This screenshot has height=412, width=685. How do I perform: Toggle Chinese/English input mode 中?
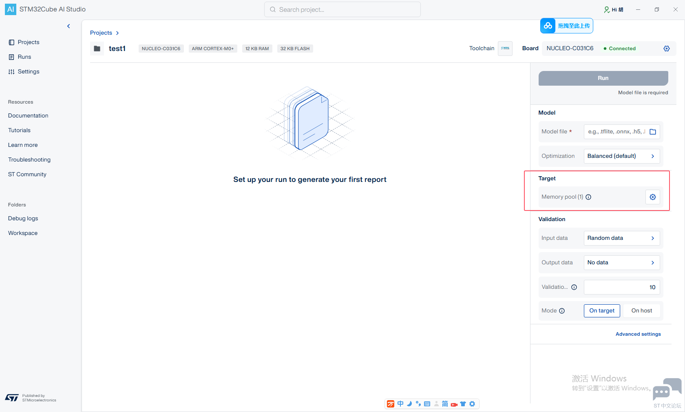[x=400, y=404]
